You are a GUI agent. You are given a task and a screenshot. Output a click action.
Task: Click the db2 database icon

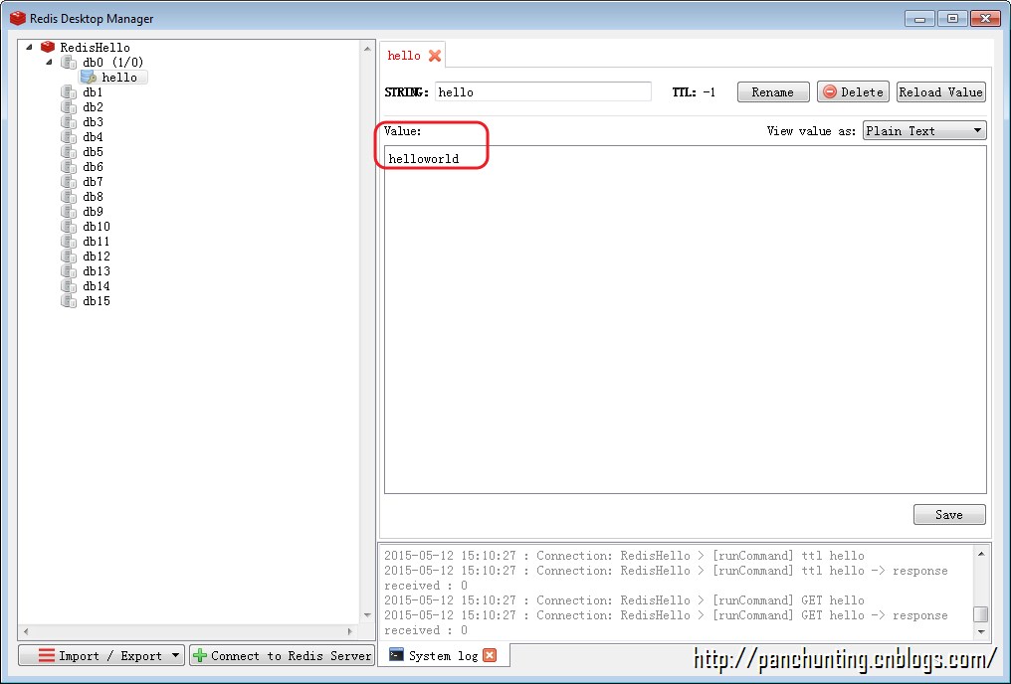pyautogui.click(x=69, y=107)
